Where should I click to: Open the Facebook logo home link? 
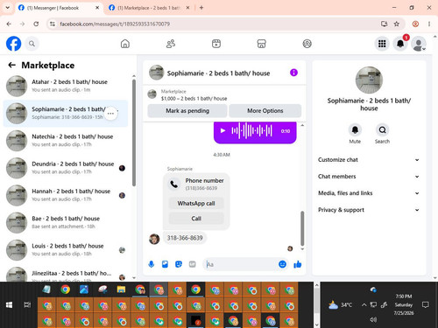tap(13, 44)
